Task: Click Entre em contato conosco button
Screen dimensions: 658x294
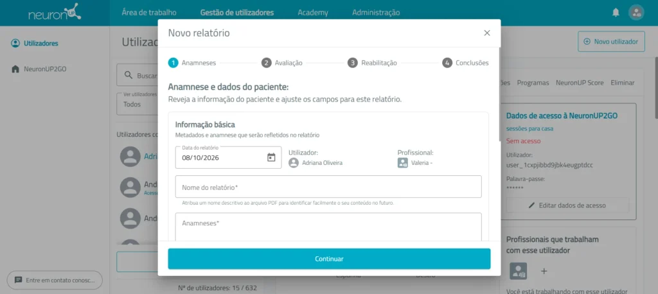Action: [x=55, y=280]
